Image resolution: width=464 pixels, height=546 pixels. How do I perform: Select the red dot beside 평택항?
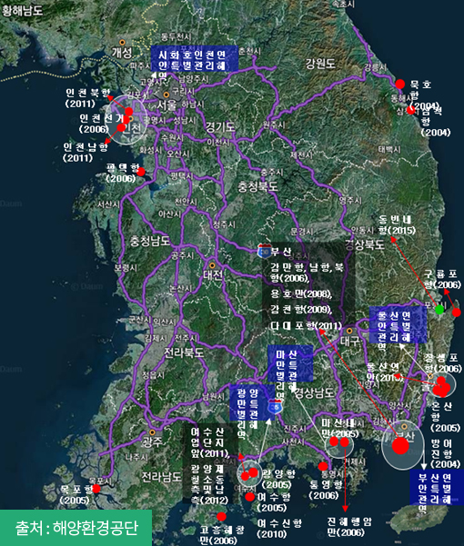click(141, 172)
